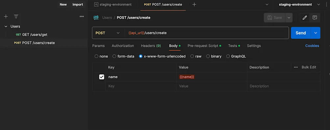The image size is (330, 130).
Task: Click the Send button
Action: pyautogui.click(x=301, y=33)
